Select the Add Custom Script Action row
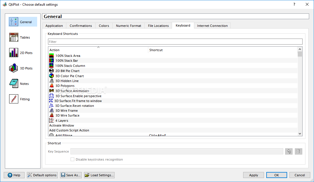This screenshot has width=314, height=182. coord(173,130)
